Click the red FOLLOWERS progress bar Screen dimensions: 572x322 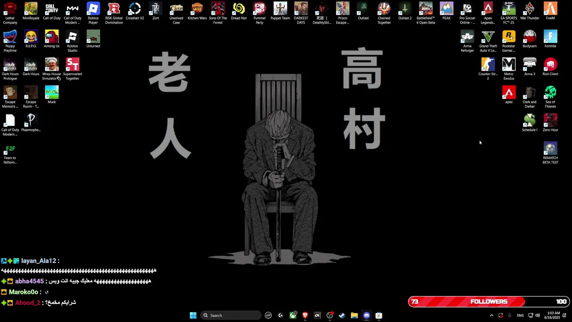pos(489,302)
